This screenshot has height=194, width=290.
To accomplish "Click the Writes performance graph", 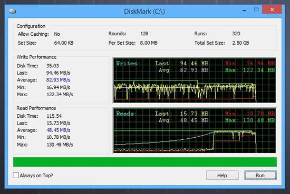I will point(194,80).
